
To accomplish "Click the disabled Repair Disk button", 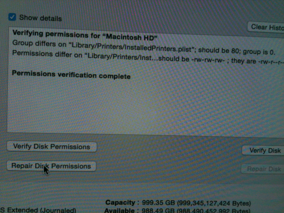I will coord(263,169).
